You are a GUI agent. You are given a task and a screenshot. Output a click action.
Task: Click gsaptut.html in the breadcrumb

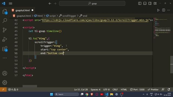(x=24, y=16)
